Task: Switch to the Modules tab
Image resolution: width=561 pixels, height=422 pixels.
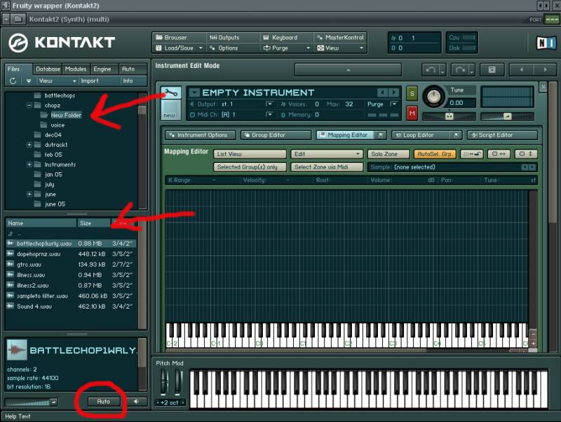Action: pos(76,69)
